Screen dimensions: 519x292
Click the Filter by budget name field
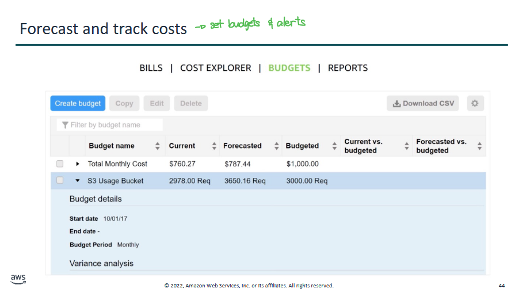pyautogui.click(x=110, y=125)
